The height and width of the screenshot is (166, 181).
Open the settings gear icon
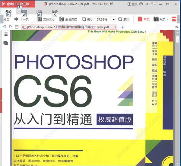click(147, 4)
